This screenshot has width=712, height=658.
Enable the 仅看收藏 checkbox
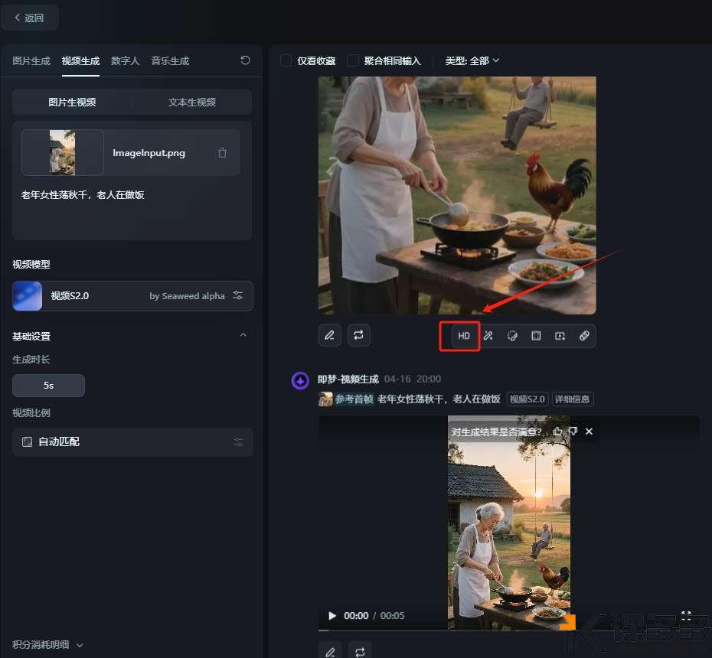287,61
